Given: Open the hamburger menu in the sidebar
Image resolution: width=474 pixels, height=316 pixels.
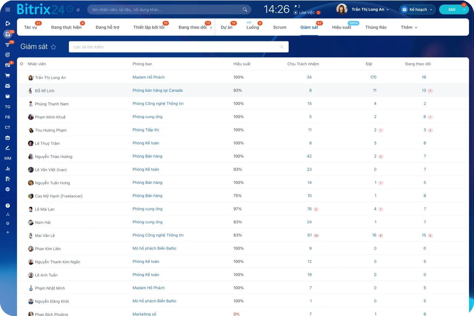Looking at the screenshot, I should pos(8,10).
